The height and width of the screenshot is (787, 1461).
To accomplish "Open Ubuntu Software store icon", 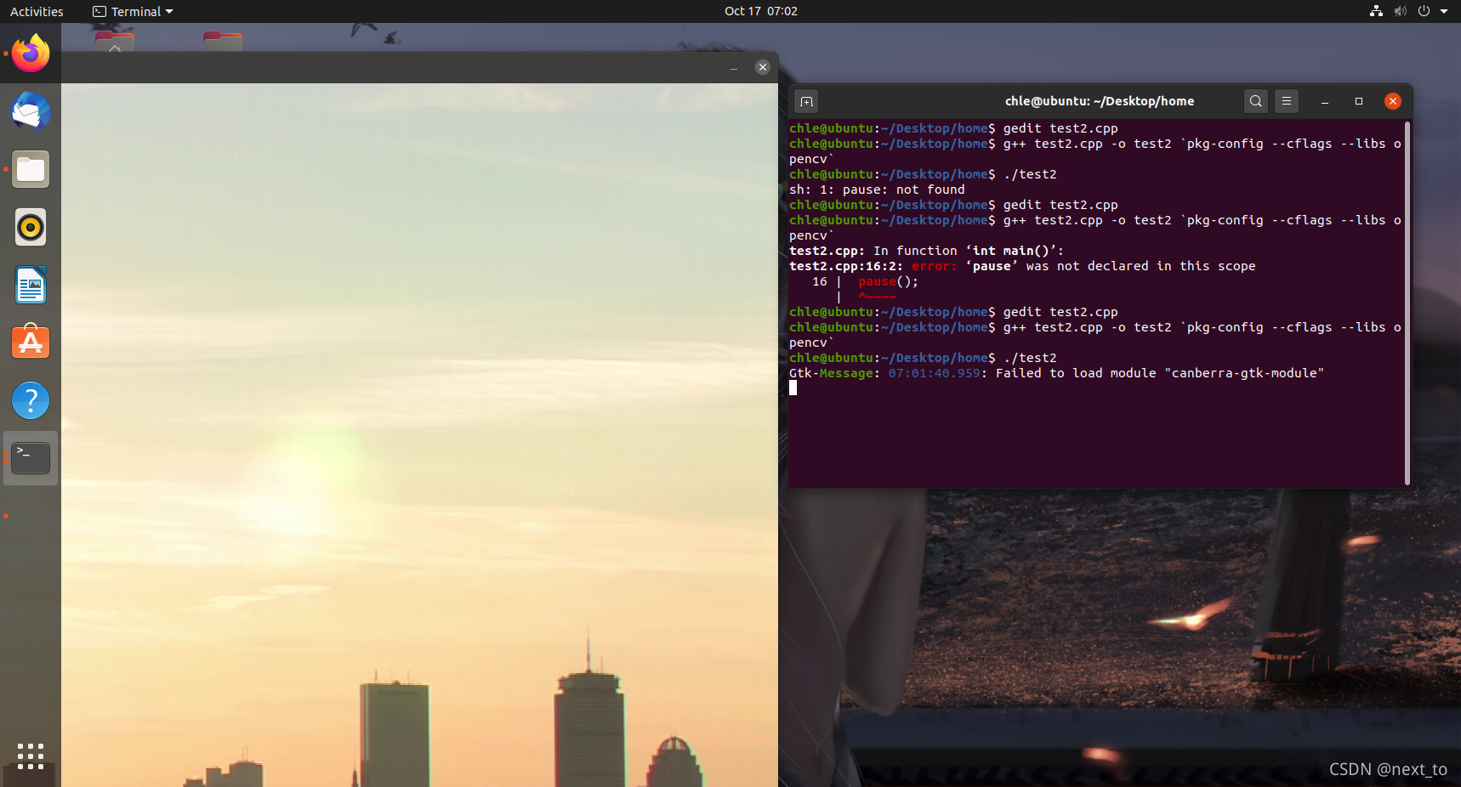I will point(31,343).
